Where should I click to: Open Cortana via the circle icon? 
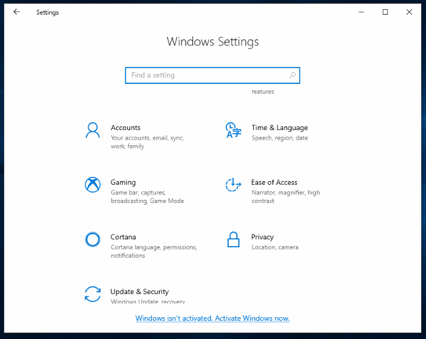coord(93,239)
